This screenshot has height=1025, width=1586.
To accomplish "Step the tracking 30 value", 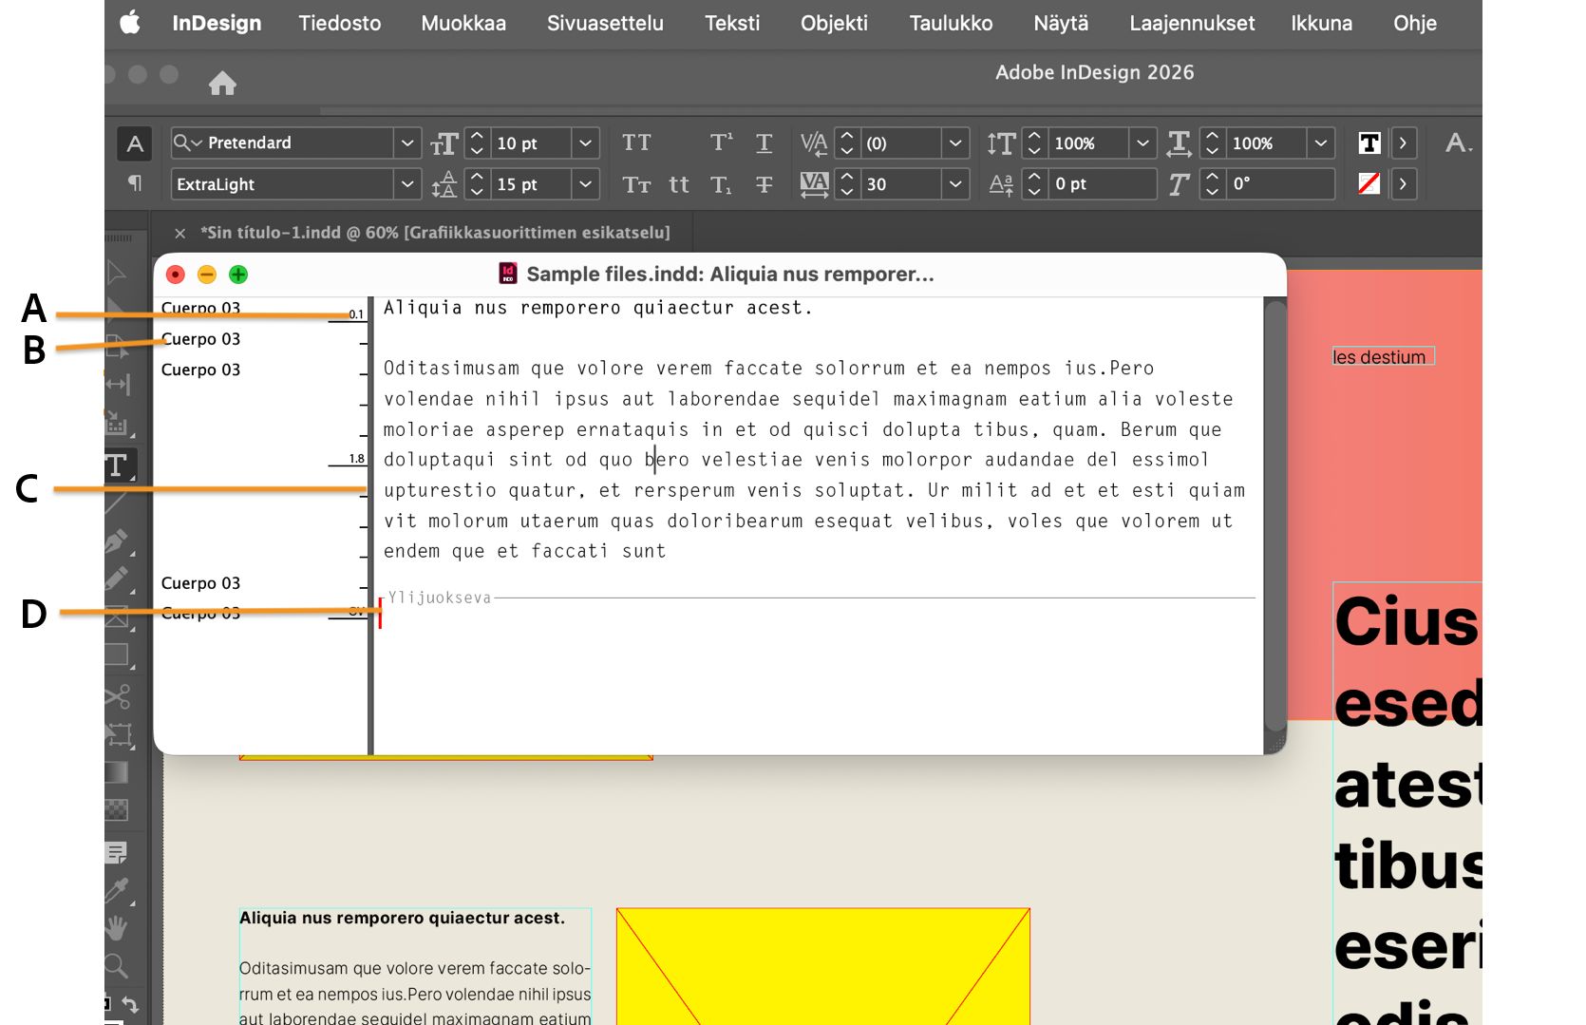I will click(x=847, y=183).
